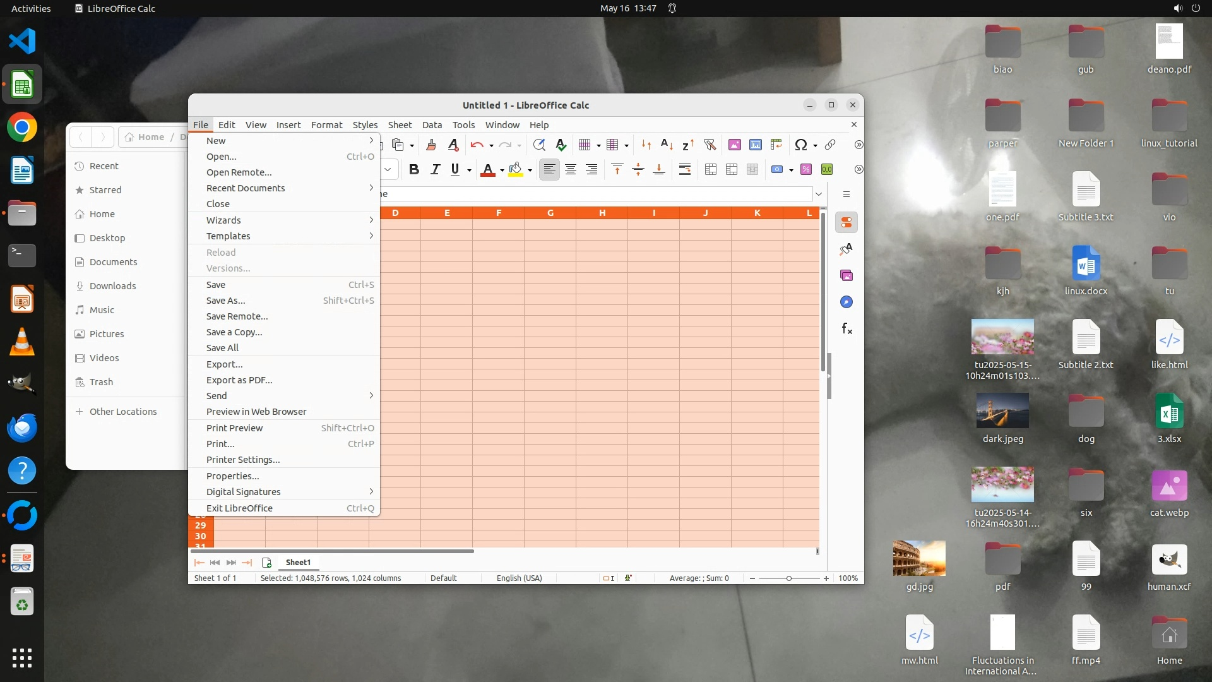1212x682 pixels.
Task: Toggle Wrap Text button
Action: tap(684, 169)
